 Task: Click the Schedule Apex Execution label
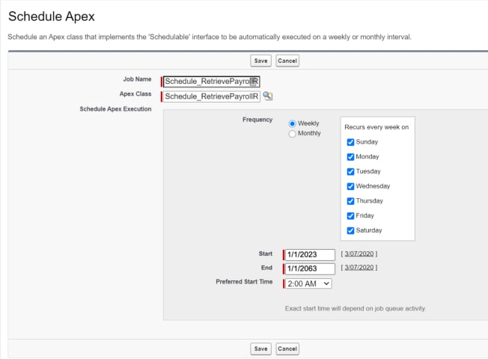[115, 109]
